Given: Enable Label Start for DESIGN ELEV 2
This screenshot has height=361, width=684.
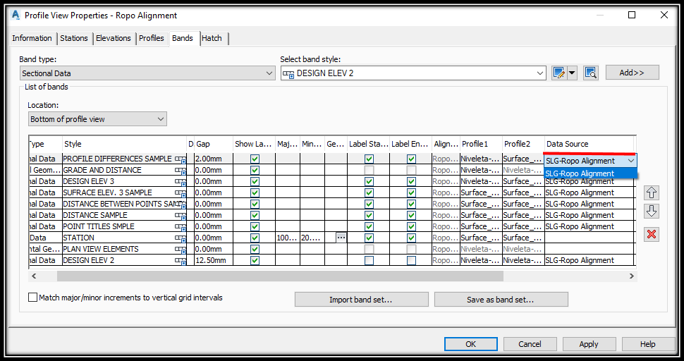Looking at the screenshot, I should (369, 261).
